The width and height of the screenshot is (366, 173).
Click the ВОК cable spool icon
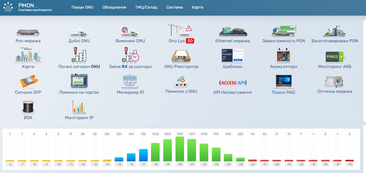(x=28, y=107)
